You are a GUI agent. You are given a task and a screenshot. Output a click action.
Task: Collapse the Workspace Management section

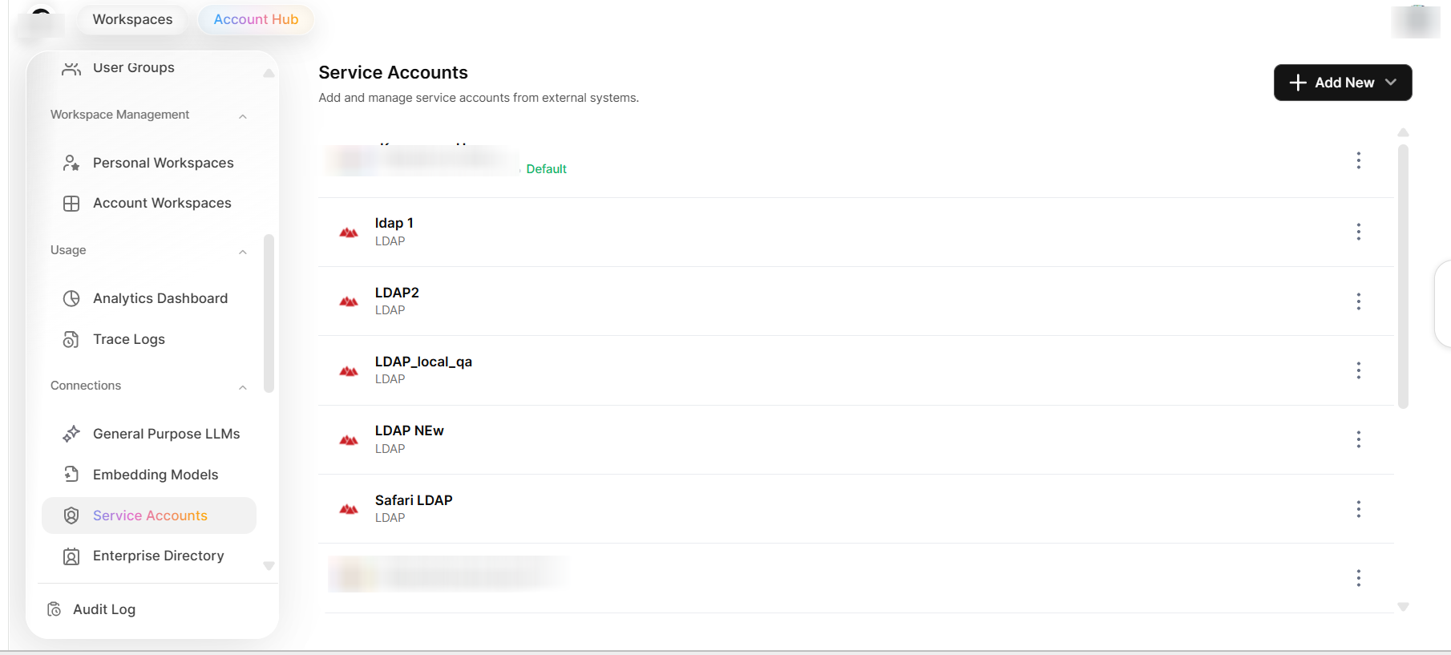[x=243, y=116]
